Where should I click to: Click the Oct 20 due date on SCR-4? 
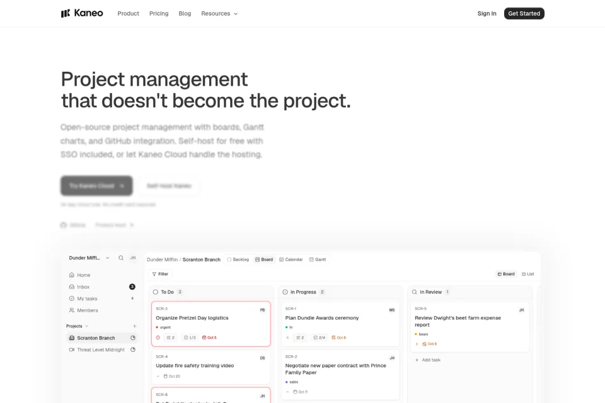(x=171, y=376)
